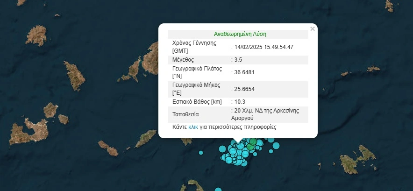Select the lower green earthquake marker
Viewport: 413px width, 191px height.
[250, 148]
